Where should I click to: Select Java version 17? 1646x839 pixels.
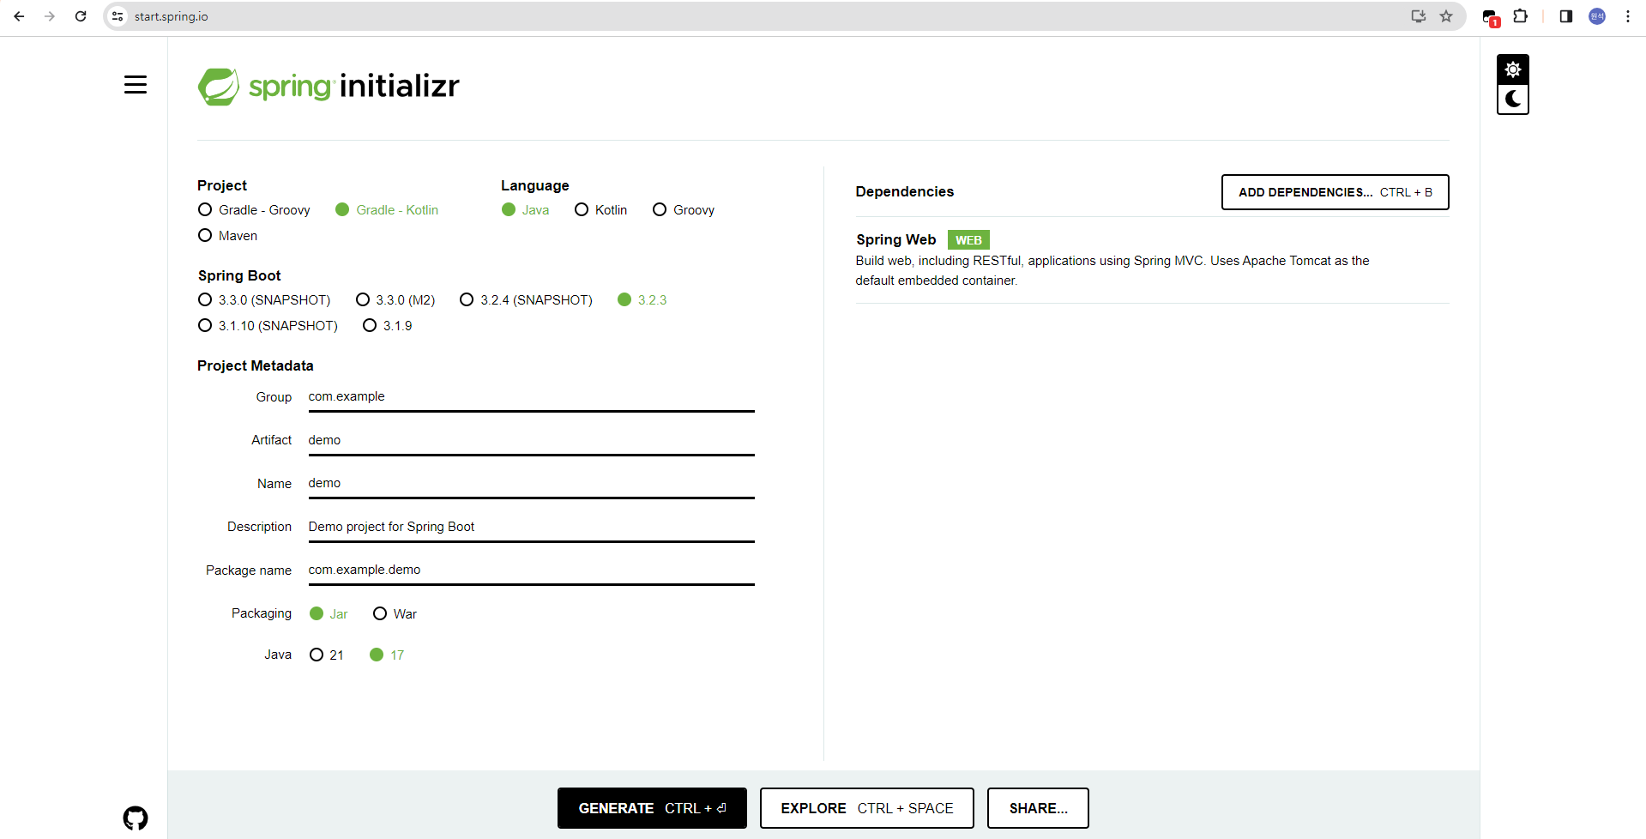click(387, 655)
